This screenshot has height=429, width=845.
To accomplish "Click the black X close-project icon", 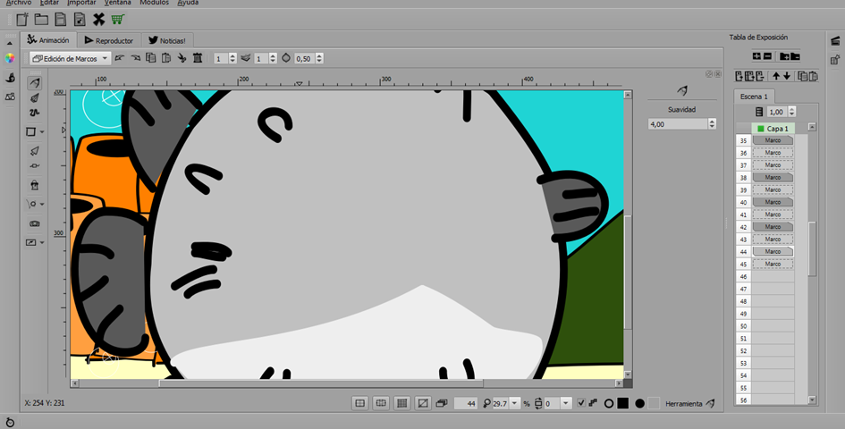I will (98, 20).
